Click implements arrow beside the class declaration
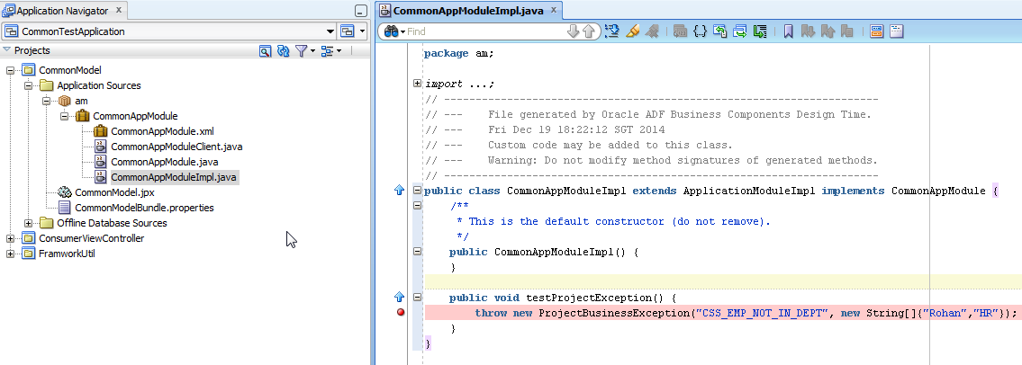 400,190
